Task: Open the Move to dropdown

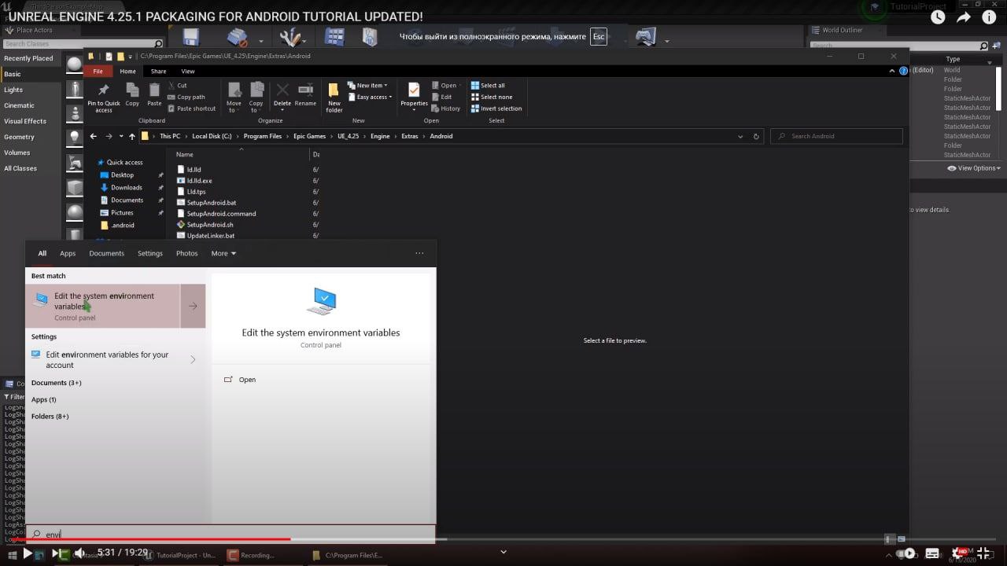Action: pos(234,97)
